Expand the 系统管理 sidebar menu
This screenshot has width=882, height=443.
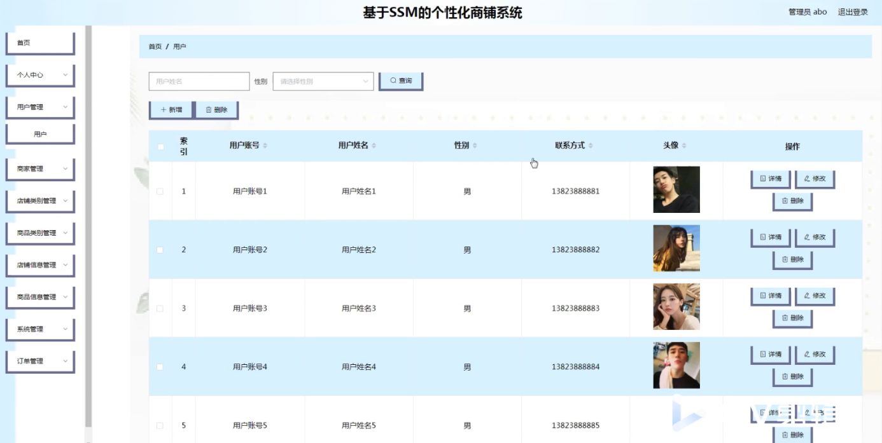click(40, 329)
